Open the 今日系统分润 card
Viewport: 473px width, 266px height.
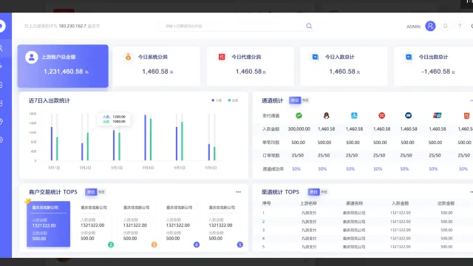tap(156, 66)
